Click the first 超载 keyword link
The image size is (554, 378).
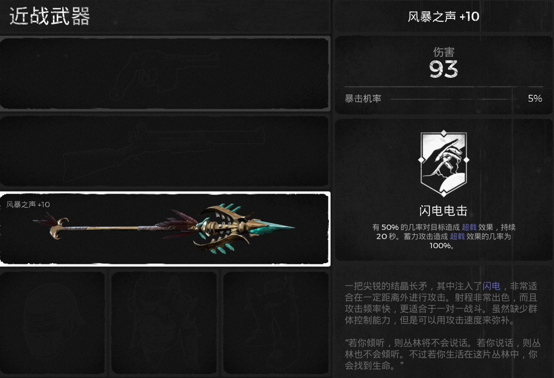pyautogui.click(x=469, y=227)
